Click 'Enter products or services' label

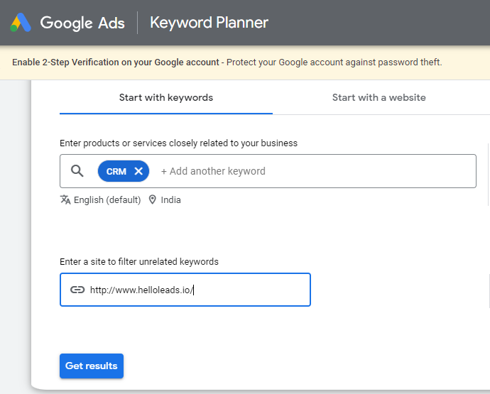pos(178,143)
